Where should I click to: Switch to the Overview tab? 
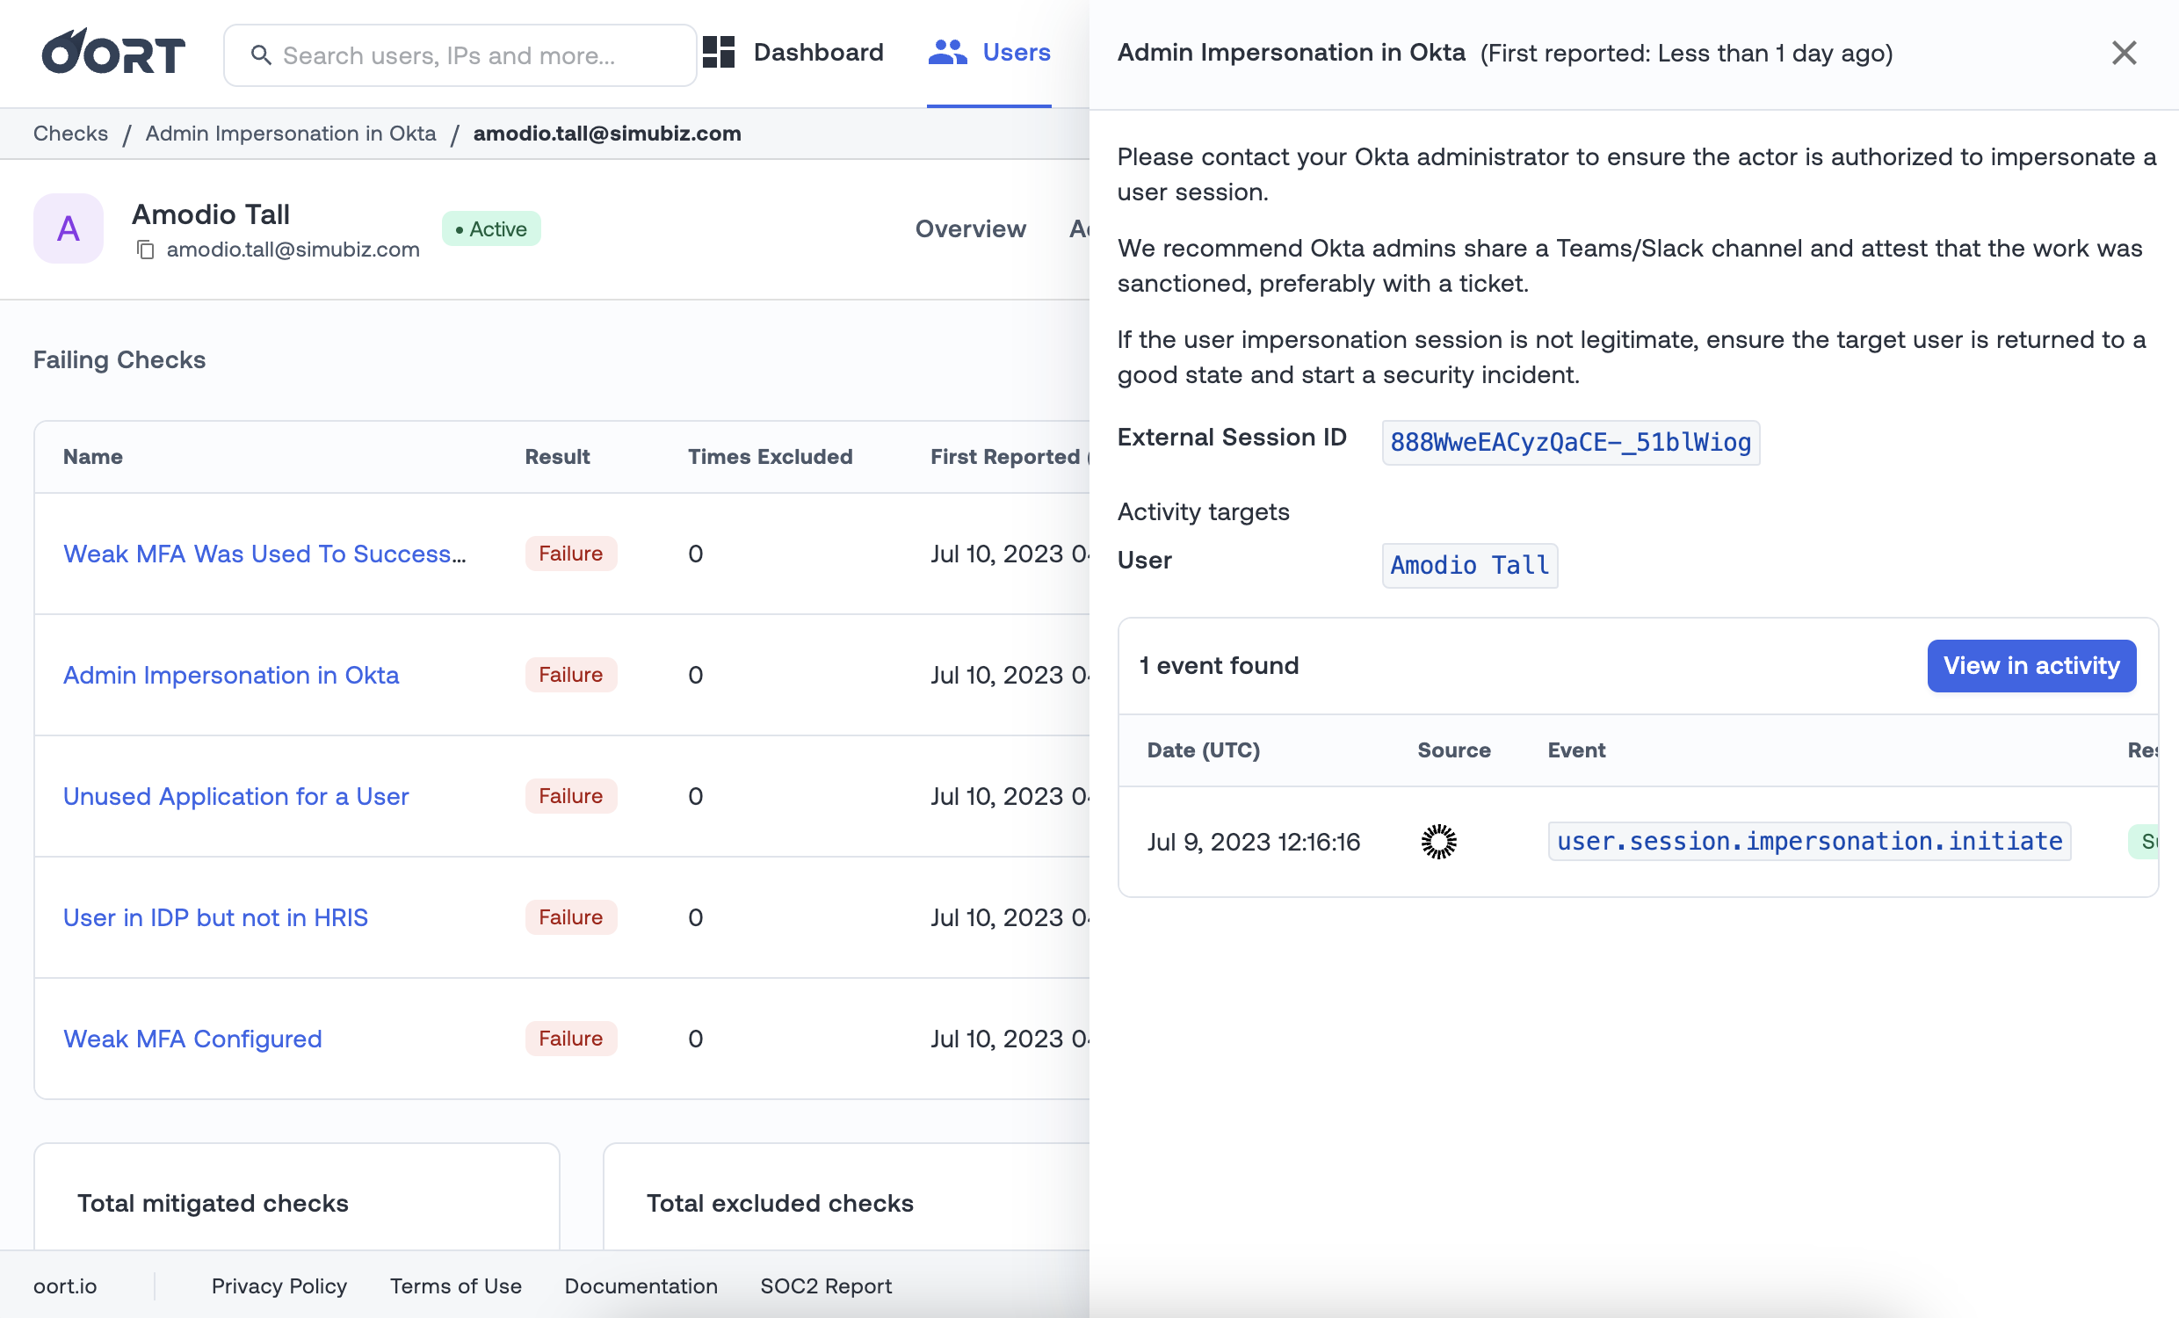970,229
